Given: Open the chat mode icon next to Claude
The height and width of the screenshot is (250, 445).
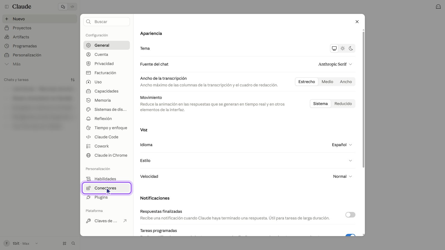Looking at the screenshot, I should [x=63, y=7].
